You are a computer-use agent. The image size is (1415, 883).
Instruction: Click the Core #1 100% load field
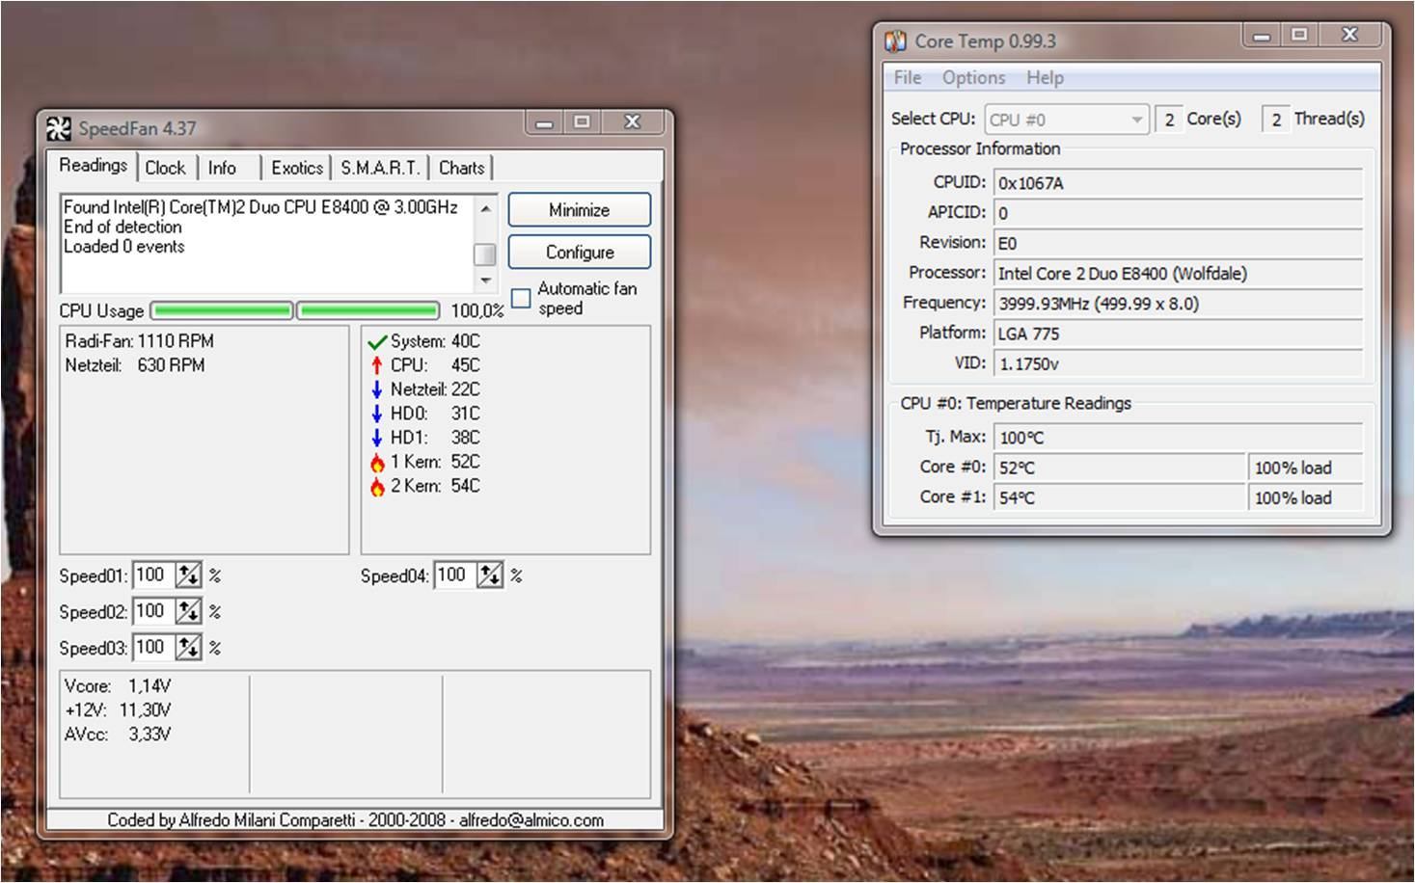point(1306,497)
